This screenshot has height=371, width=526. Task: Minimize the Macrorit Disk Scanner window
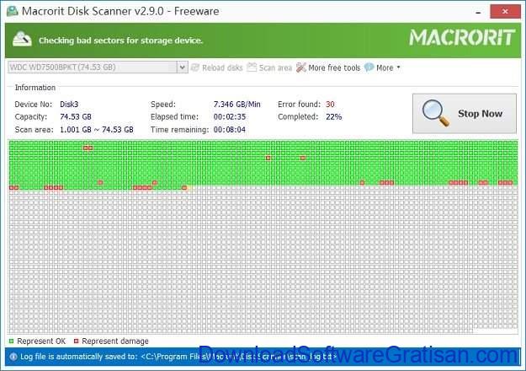click(x=478, y=12)
